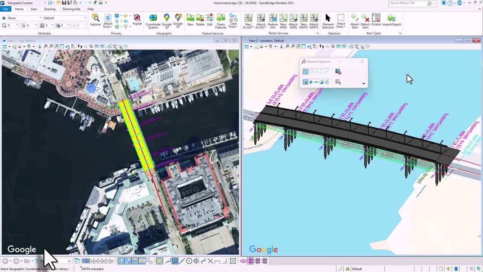Open the Item Types group dialog launcher
Viewport: 483px width, 272px height.
pos(400,33)
